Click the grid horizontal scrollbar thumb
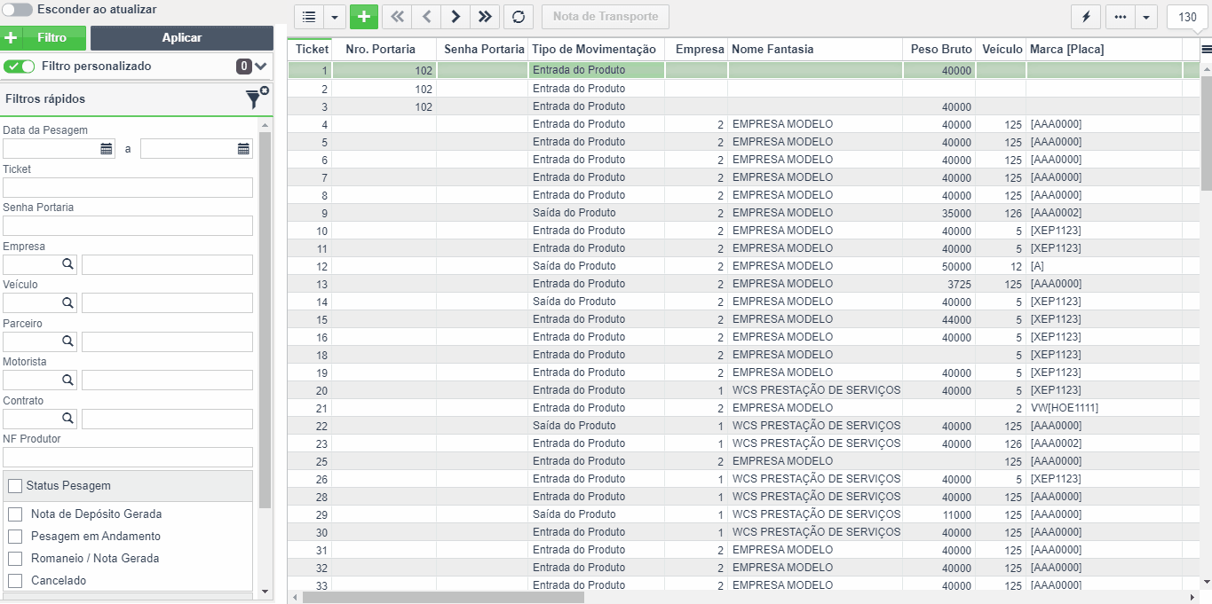1212x604 pixels. click(443, 598)
